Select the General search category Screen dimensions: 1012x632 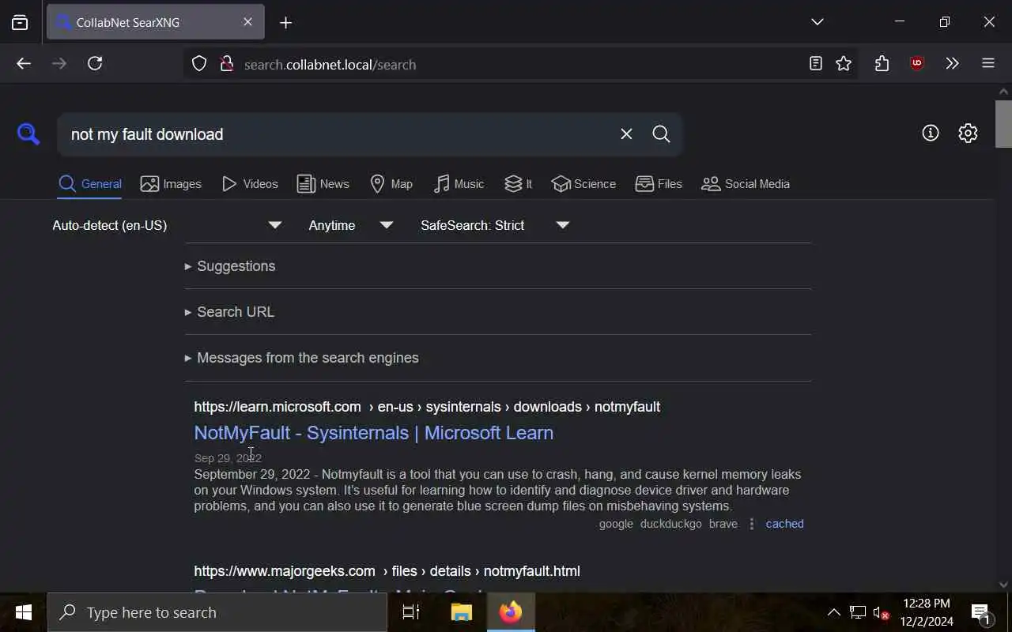(x=90, y=184)
